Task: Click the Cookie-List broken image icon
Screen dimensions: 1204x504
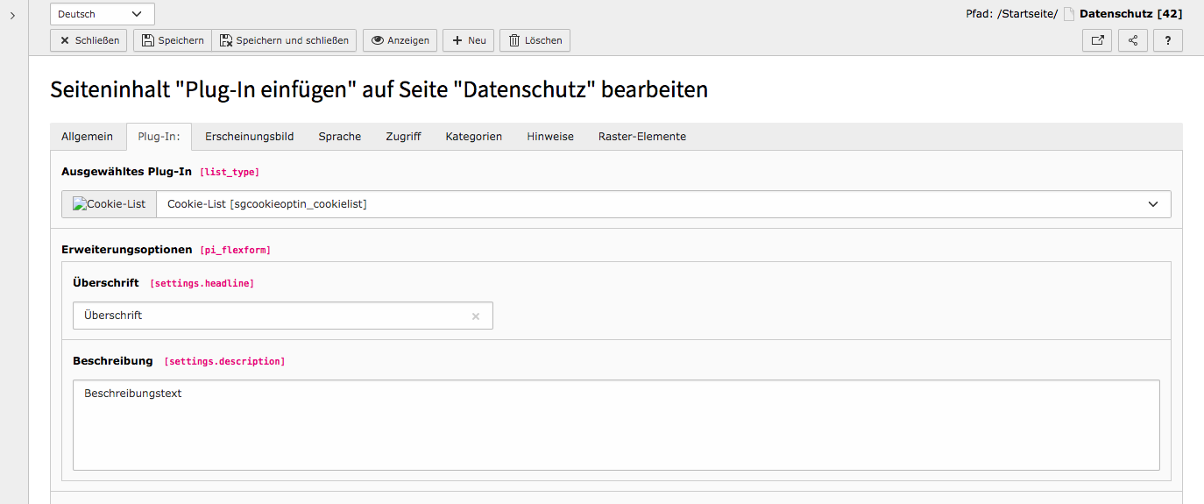Action: pyautogui.click(x=110, y=204)
